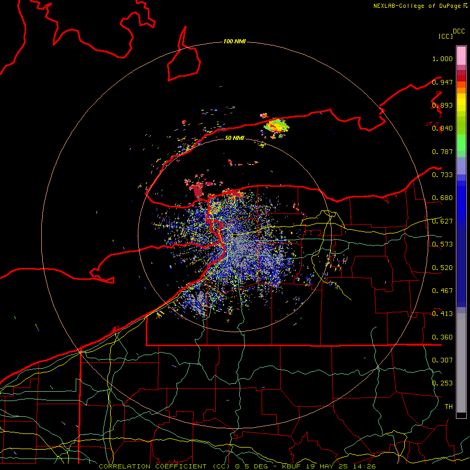
Task: Select the 0.787 legend value
Action: click(442, 151)
